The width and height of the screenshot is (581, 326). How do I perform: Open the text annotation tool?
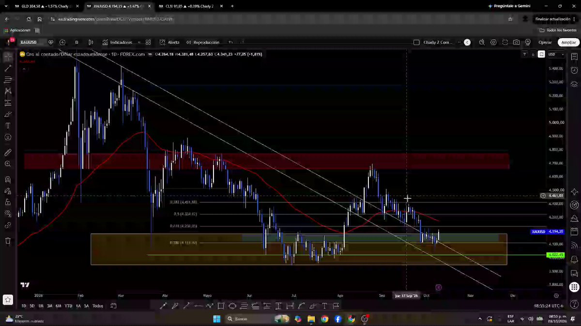pos(8,126)
